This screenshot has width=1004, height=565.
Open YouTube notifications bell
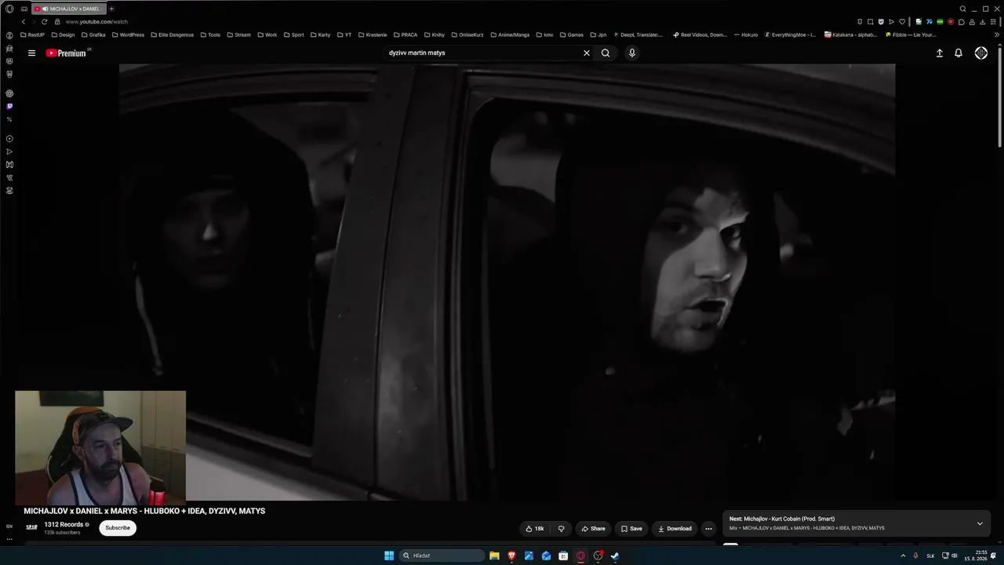(x=959, y=53)
